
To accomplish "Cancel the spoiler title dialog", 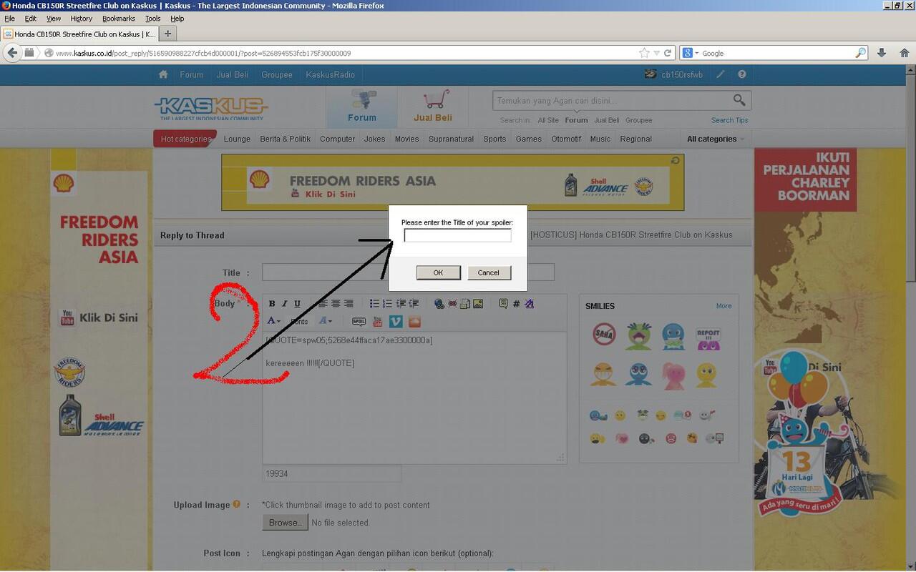I will [x=489, y=272].
